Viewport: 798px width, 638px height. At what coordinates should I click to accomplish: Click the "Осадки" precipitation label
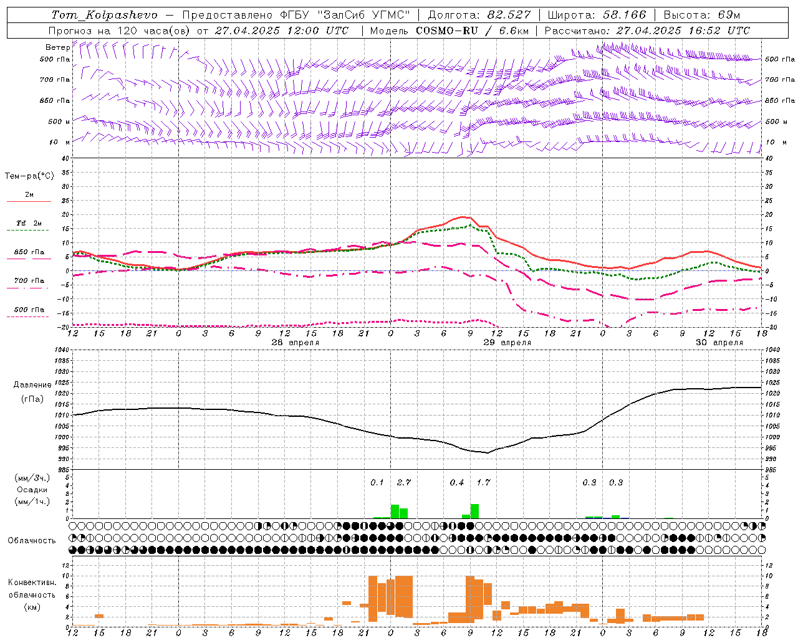point(32,490)
